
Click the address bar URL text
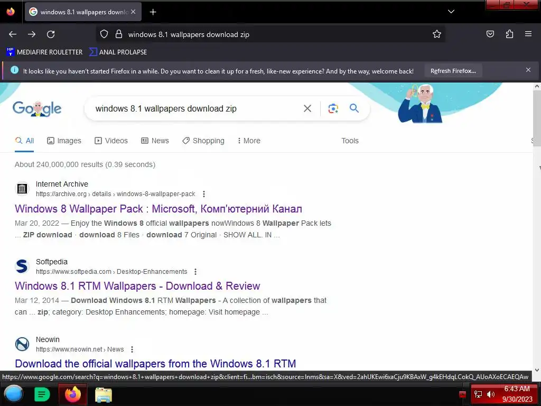click(189, 34)
